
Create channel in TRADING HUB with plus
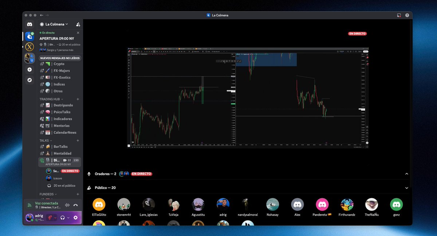pos(78,99)
